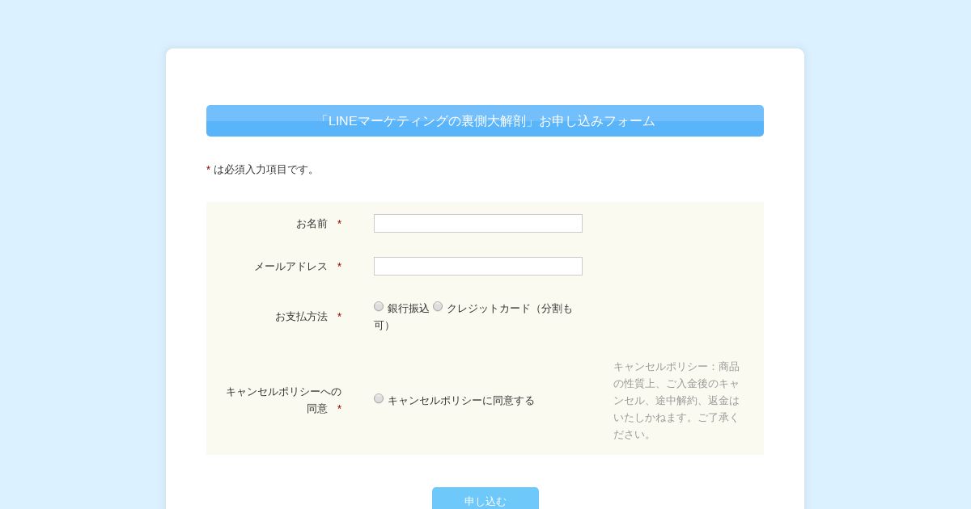The height and width of the screenshot is (509, 971).
Task: Click the form title banner text
Action: [x=485, y=121]
